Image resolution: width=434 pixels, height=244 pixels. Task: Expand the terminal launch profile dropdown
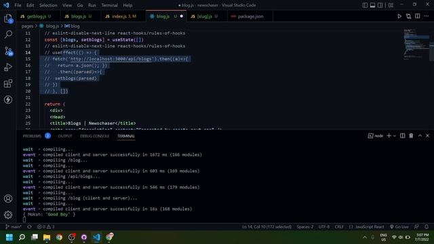395,136
